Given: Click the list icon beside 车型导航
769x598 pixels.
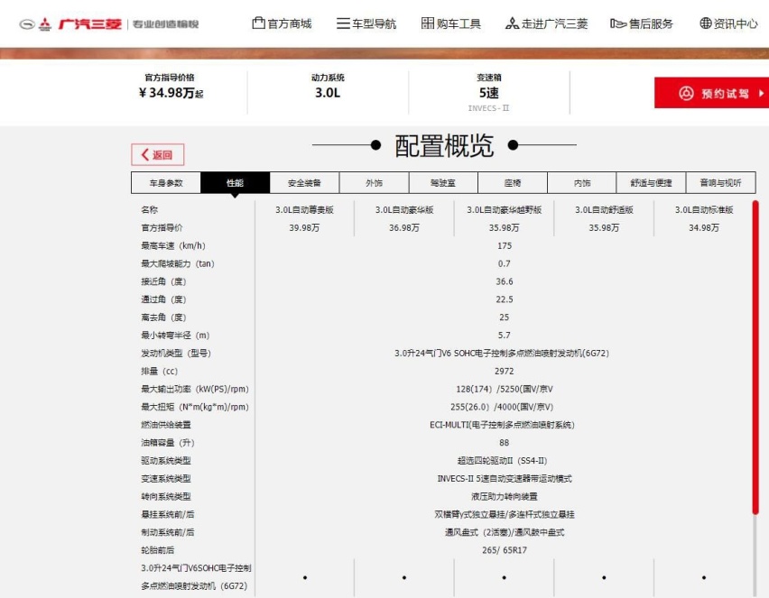Looking at the screenshot, I should coord(343,23).
